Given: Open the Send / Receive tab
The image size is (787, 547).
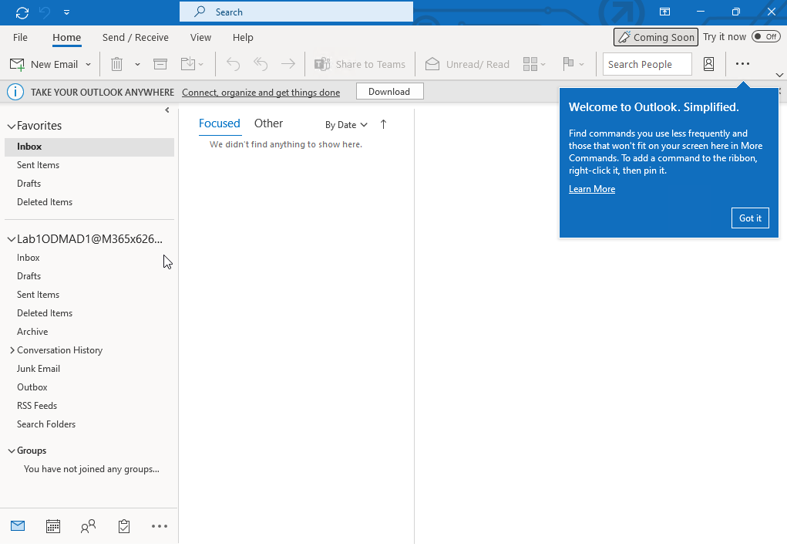Looking at the screenshot, I should (136, 37).
